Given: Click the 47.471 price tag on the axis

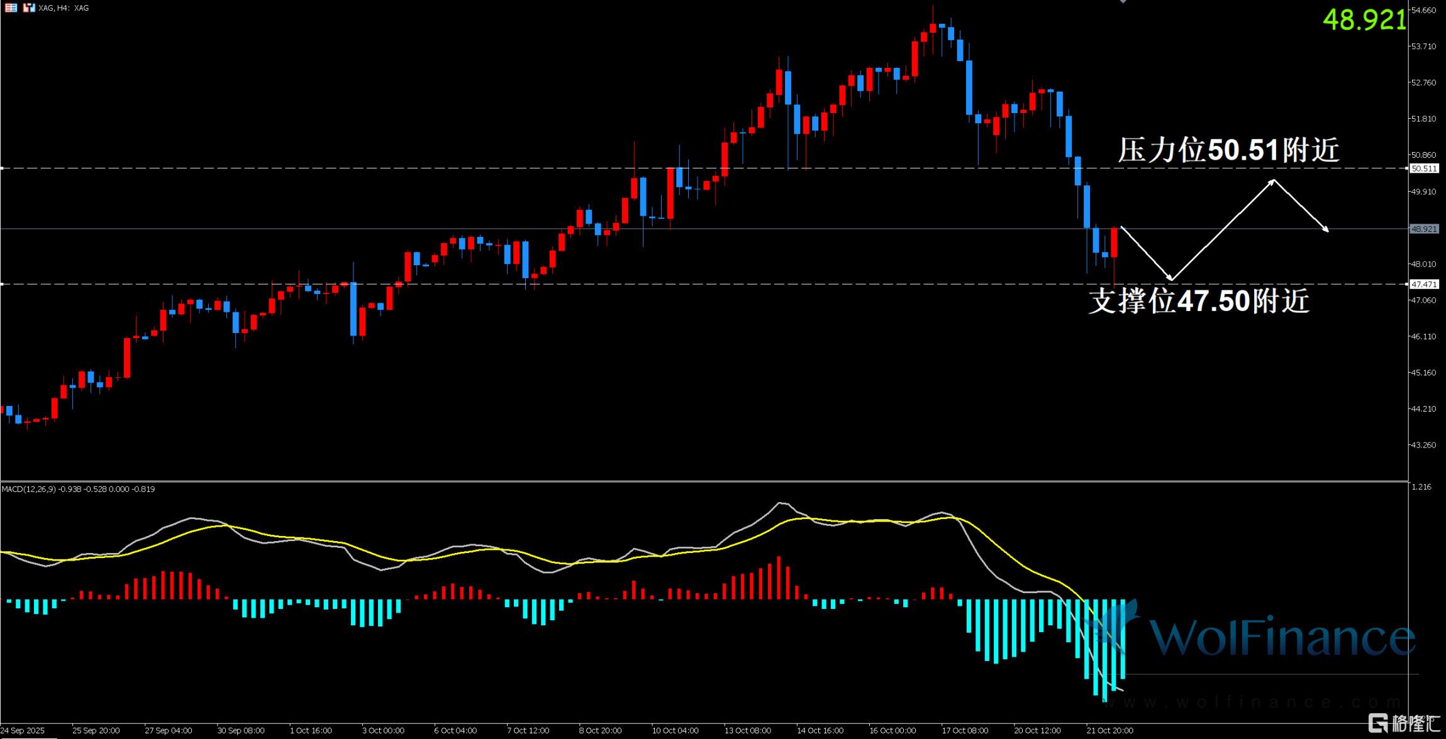Looking at the screenshot, I should 1424,284.
